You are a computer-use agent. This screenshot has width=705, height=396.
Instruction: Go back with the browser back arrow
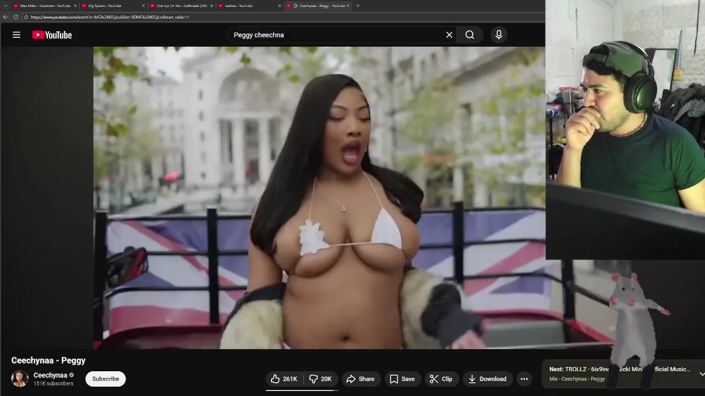pyautogui.click(x=6, y=17)
